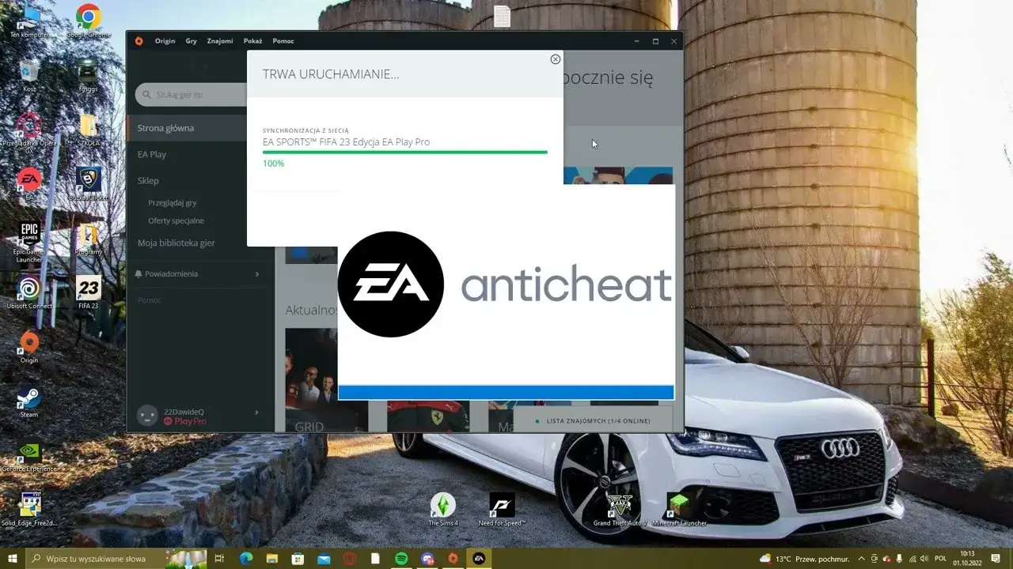
Task: Open the Steam desktop icon
Action: tap(29, 399)
